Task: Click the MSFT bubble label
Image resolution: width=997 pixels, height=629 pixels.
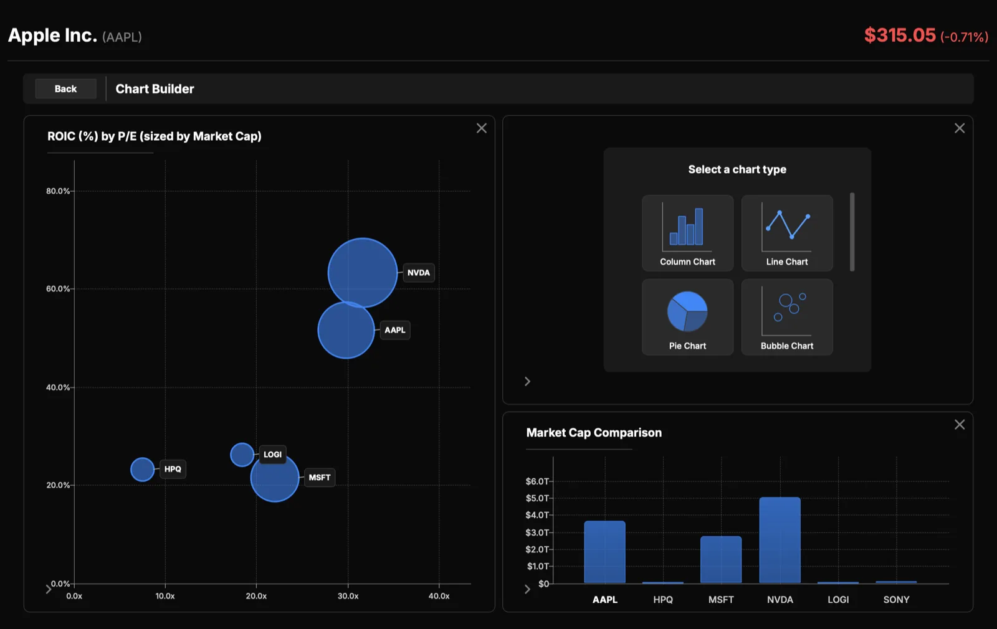Action: click(x=320, y=478)
